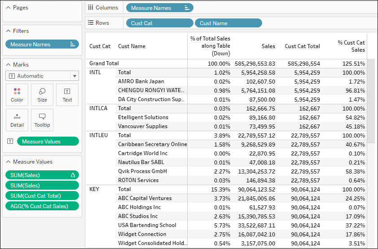378x249 pixels.
Task: Collapse the Filters section
Action: pyautogui.click(x=8, y=31)
